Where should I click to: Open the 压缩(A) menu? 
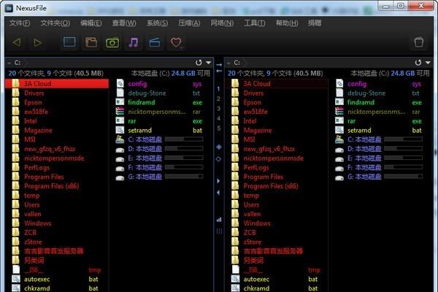click(x=189, y=23)
